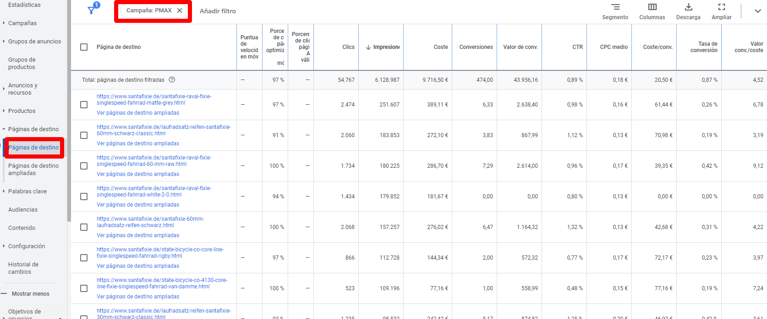Sort by CPC medio column header
The height and width of the screenshot is (319, 767).
point(614,47)
